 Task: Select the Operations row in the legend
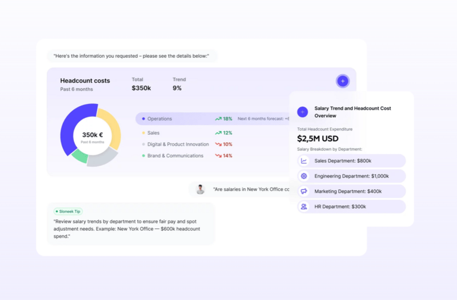pyautogui.click(x=213, y=119)
